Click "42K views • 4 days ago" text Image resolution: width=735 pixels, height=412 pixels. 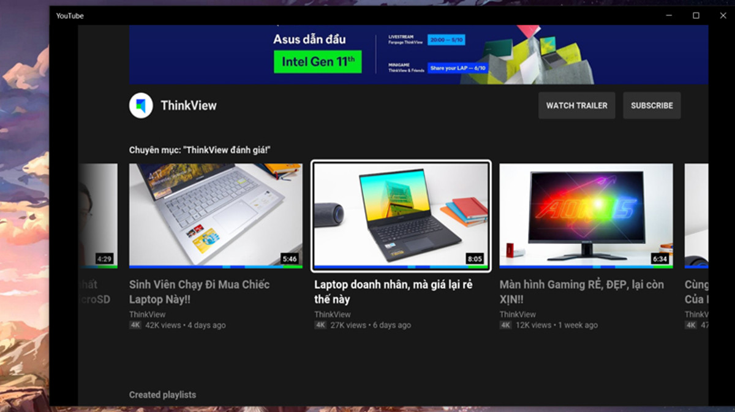click(x=185, y=325)
